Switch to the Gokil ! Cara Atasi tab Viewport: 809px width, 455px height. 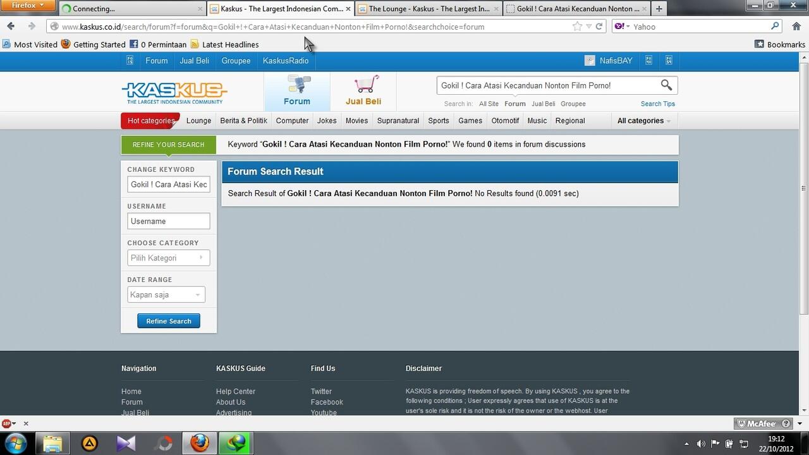pos(576,9)
